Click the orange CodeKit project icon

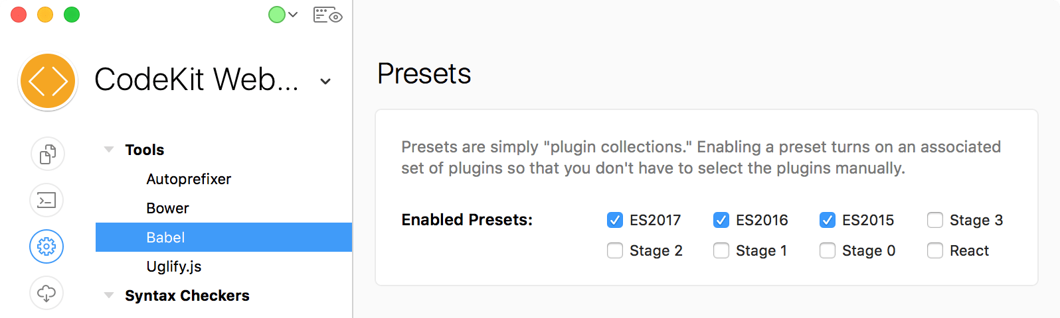[48, 81]
